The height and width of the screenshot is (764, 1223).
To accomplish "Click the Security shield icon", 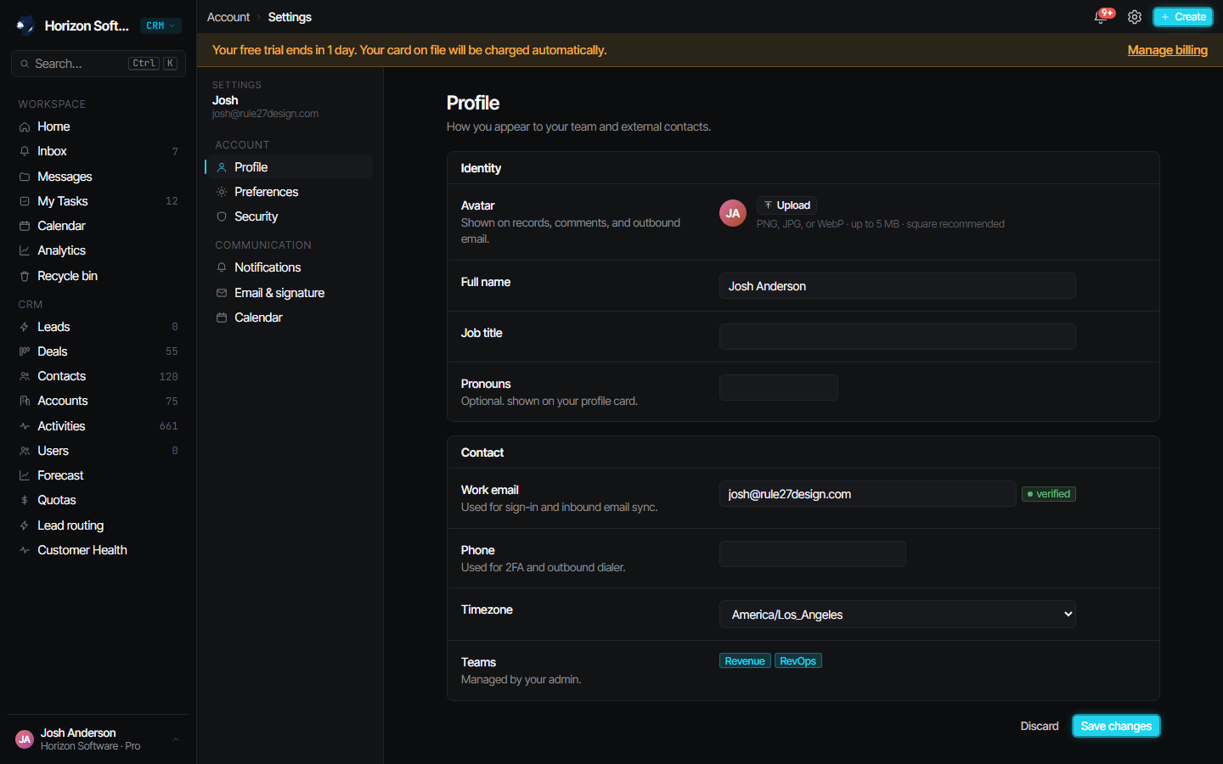I will [222, 216].
